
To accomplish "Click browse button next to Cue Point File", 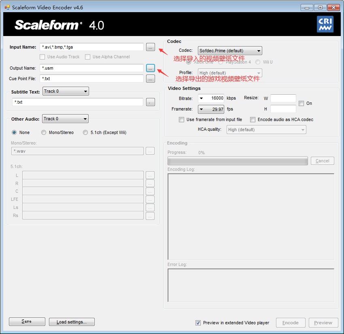I will 150,79.
